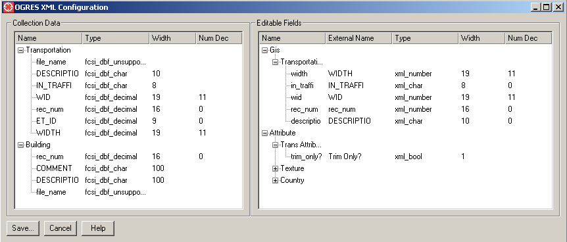Click fcsi_dbf_char type of COMMENT row
The height and width of the screenshot is (242, 567).
point(106,168)
